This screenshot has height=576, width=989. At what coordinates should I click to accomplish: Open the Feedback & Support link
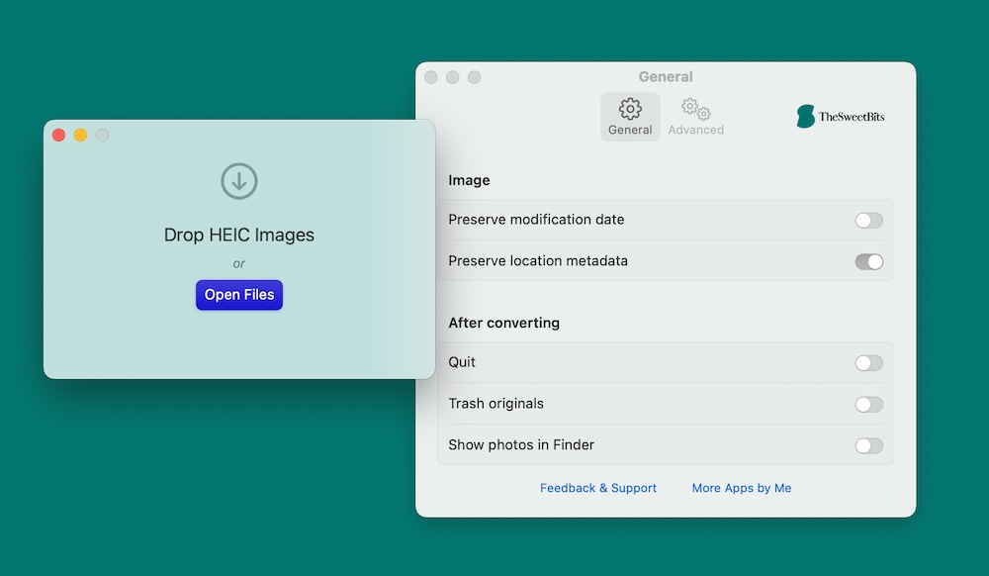click(x=598, y=488)
